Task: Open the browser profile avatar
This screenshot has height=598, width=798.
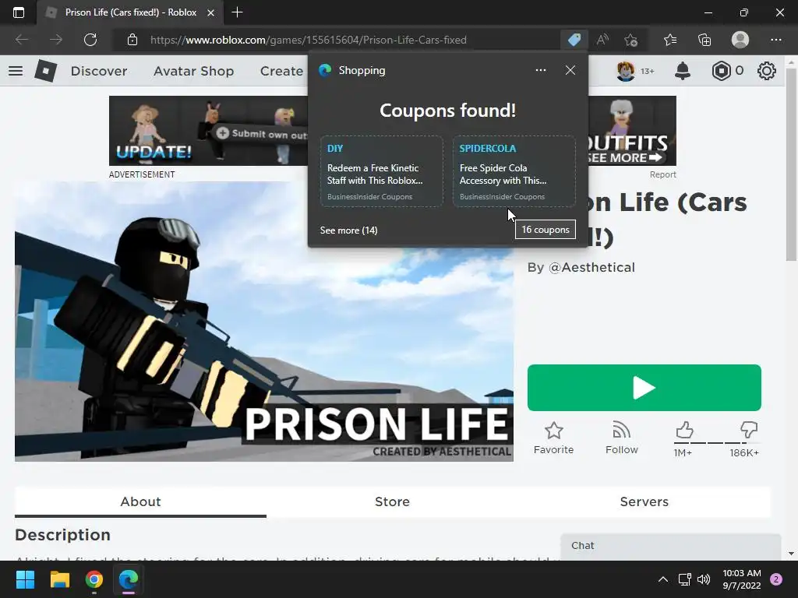Action: click(x=740, y=40)
